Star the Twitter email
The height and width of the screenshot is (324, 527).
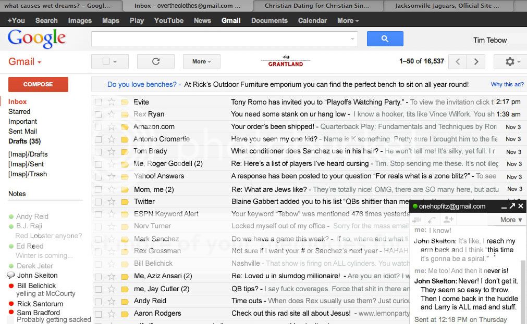pos(111,202)
